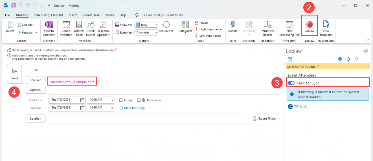The height and width of the screenshot is (161, 373).
Task: Click the Save icon in title bar
Action: click(x=13, y=5)
